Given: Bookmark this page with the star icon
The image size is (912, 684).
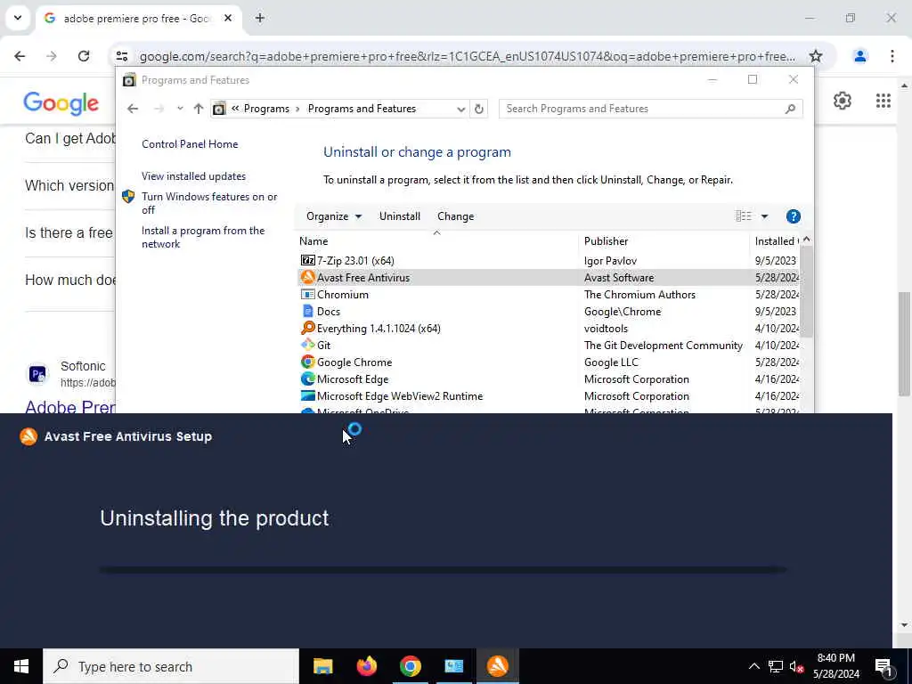Looking at the screenshot, I should tap(816, 56).
